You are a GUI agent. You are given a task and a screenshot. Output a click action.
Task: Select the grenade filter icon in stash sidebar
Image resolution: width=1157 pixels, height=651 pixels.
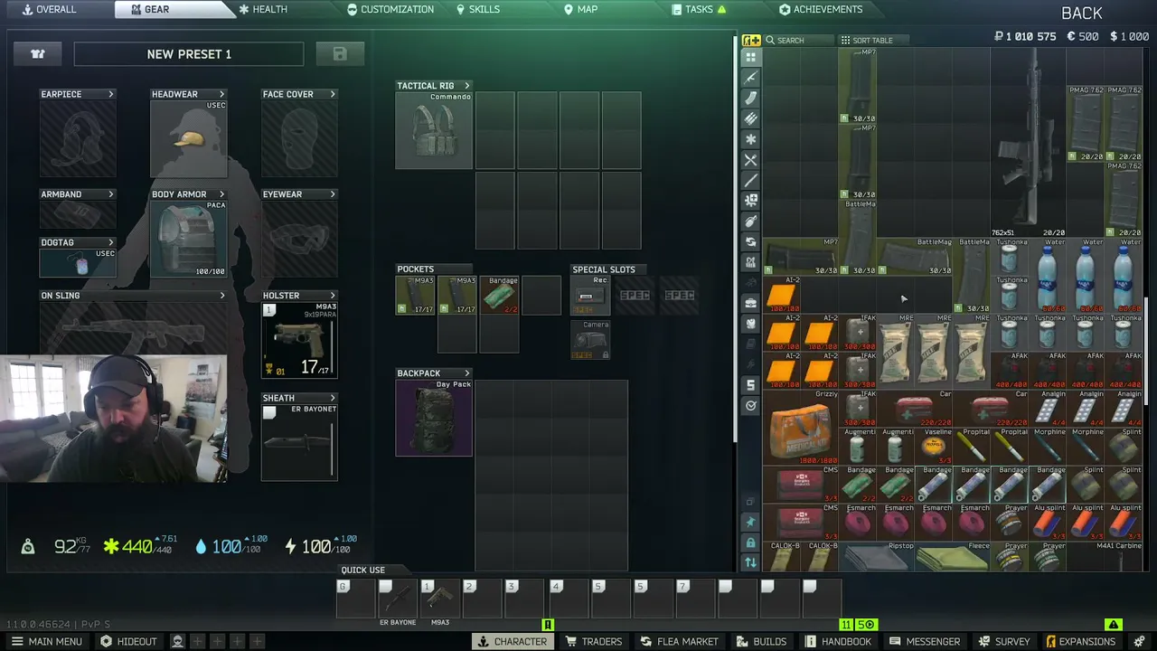(x=750, y=222)
